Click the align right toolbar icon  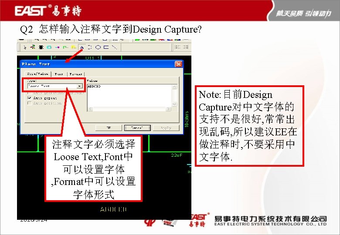click(x=186, y=47)
